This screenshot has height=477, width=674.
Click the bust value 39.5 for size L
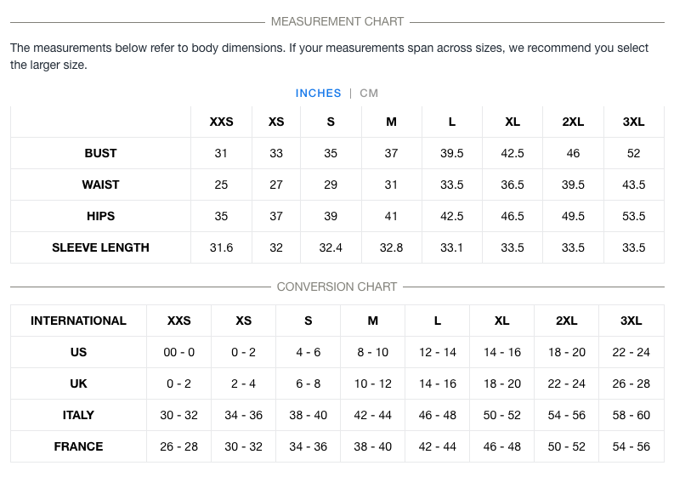point(452,153)
